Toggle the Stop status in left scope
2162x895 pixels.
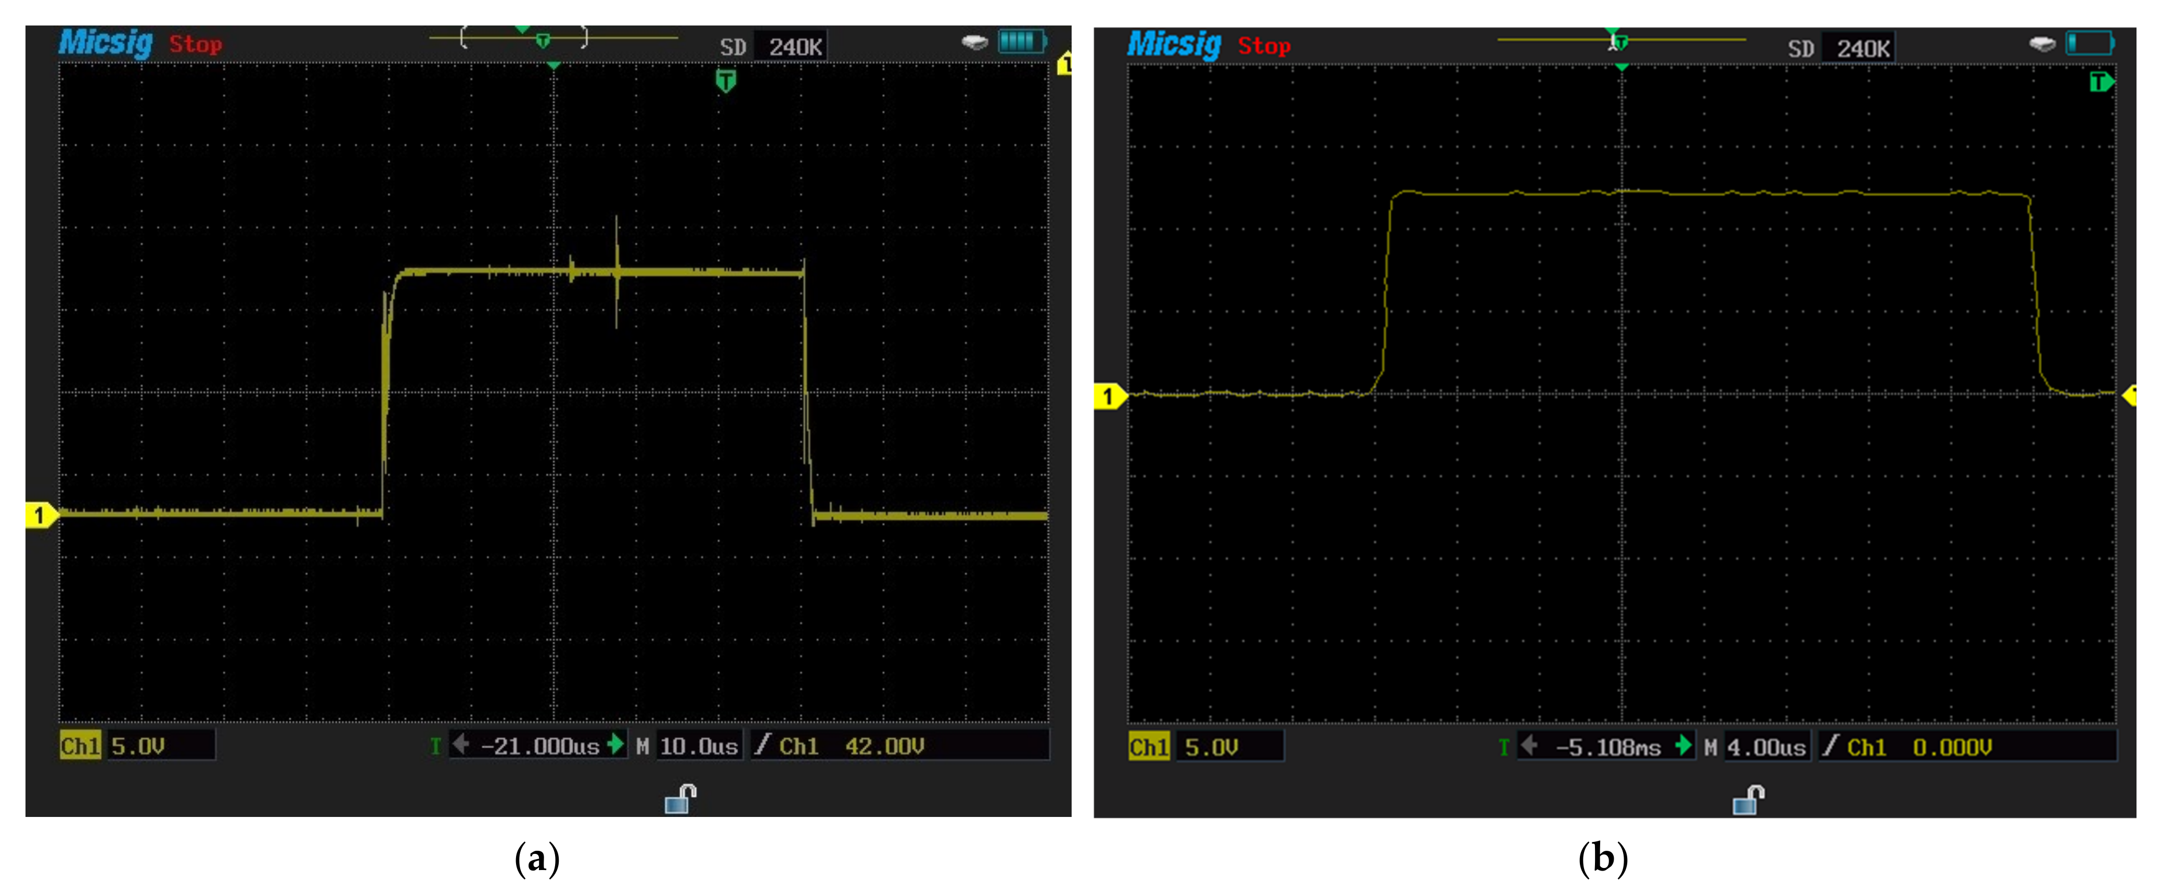[196, 45]
